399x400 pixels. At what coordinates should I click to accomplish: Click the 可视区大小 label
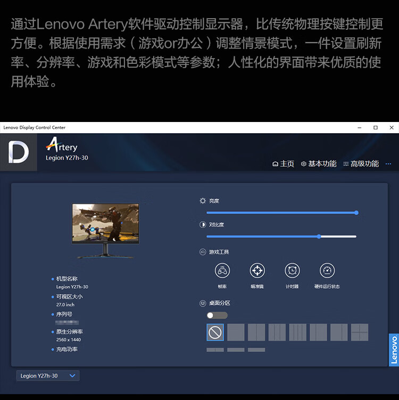pyautogui.click(x=69, y=297)
